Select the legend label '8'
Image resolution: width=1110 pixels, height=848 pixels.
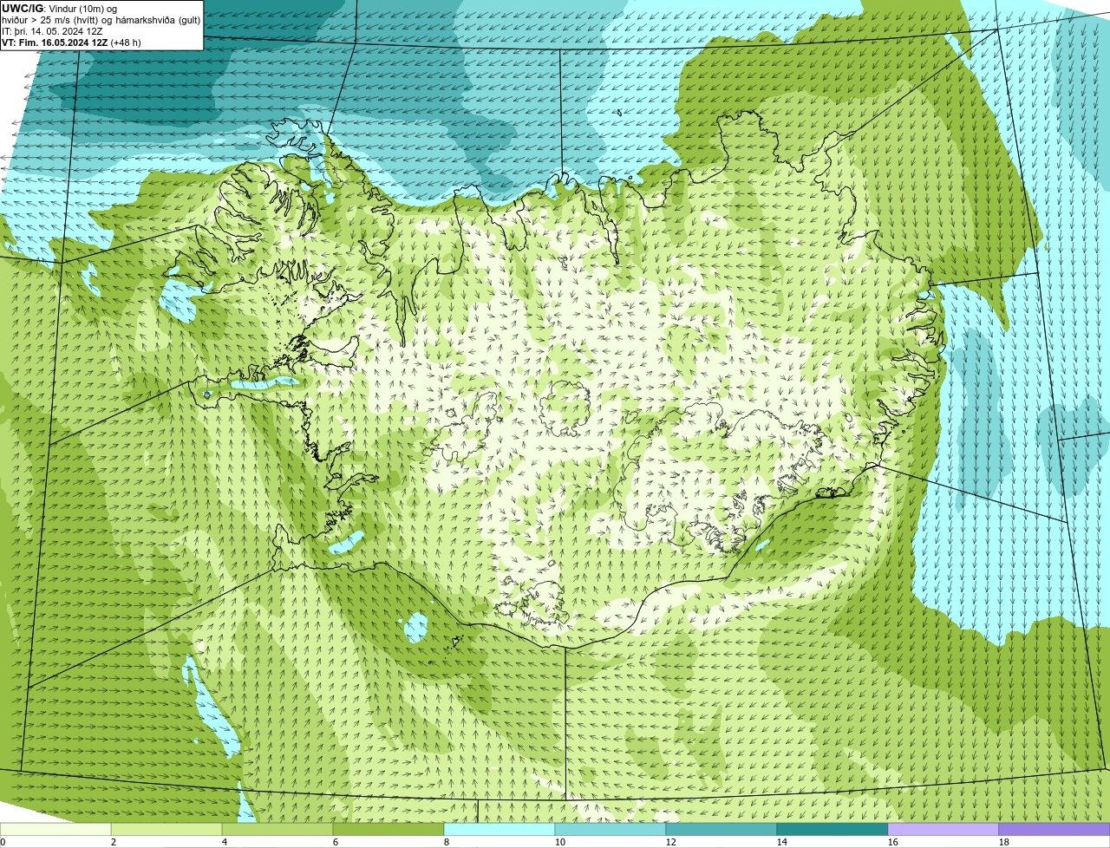[x=447, y=842]
